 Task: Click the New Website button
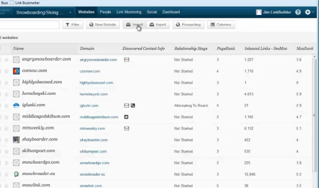coord(102,24)
